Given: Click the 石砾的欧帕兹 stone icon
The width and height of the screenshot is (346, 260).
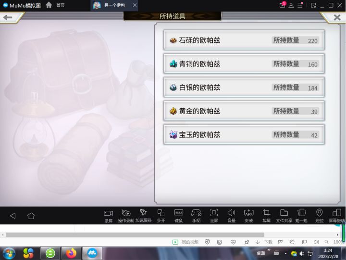Looking at the screenshot, I should tap(173, 40).
